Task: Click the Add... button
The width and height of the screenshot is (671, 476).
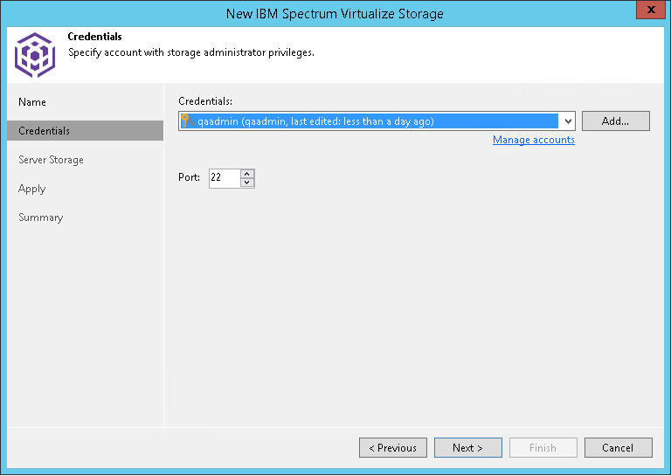Action: pos(615,121)
